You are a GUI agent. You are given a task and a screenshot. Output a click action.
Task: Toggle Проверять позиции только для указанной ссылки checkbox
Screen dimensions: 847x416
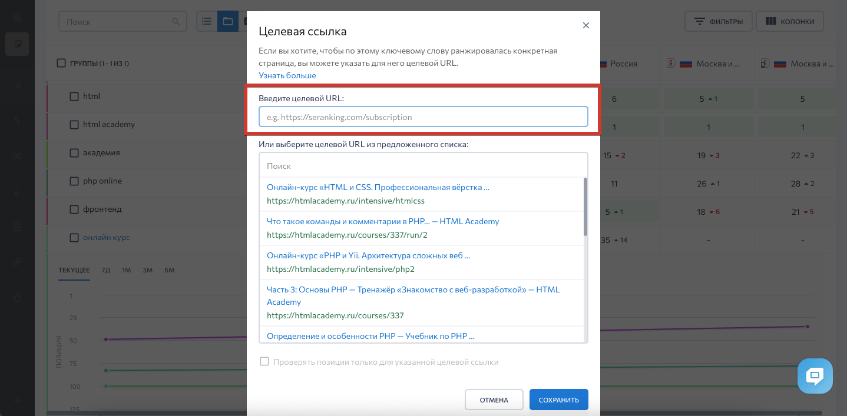(264, 361)
